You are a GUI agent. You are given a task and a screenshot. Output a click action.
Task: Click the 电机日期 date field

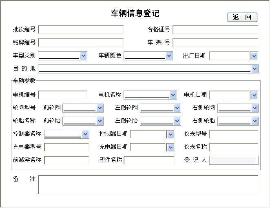pyautogui.click(x=230, y=95)
